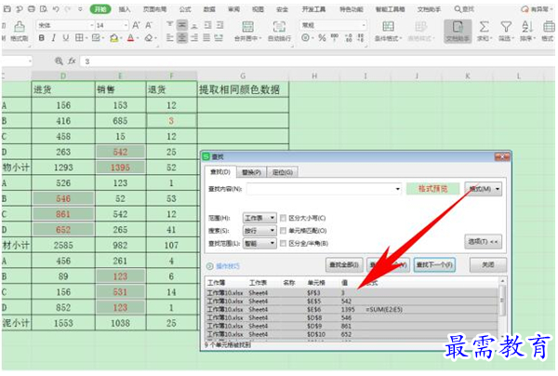
Task: Click the fx insert function icon
Action: pyautogui.click(x=72, y=61)
